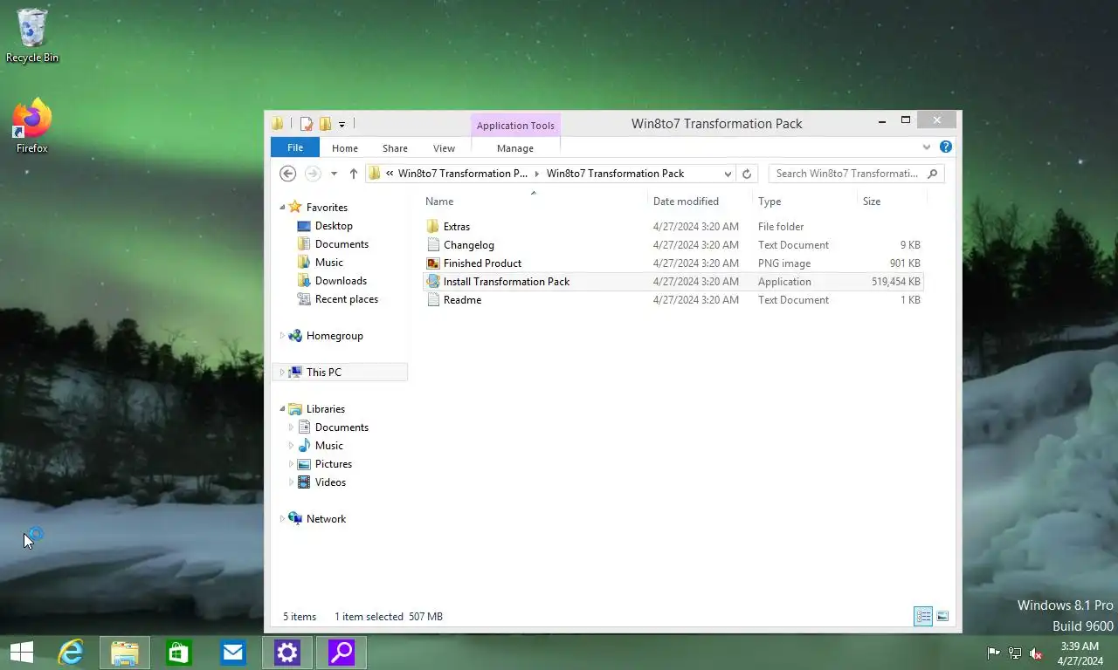
Task: Select Desktop under Favorites
Action: pyautogui.click(x=334, y=226)
